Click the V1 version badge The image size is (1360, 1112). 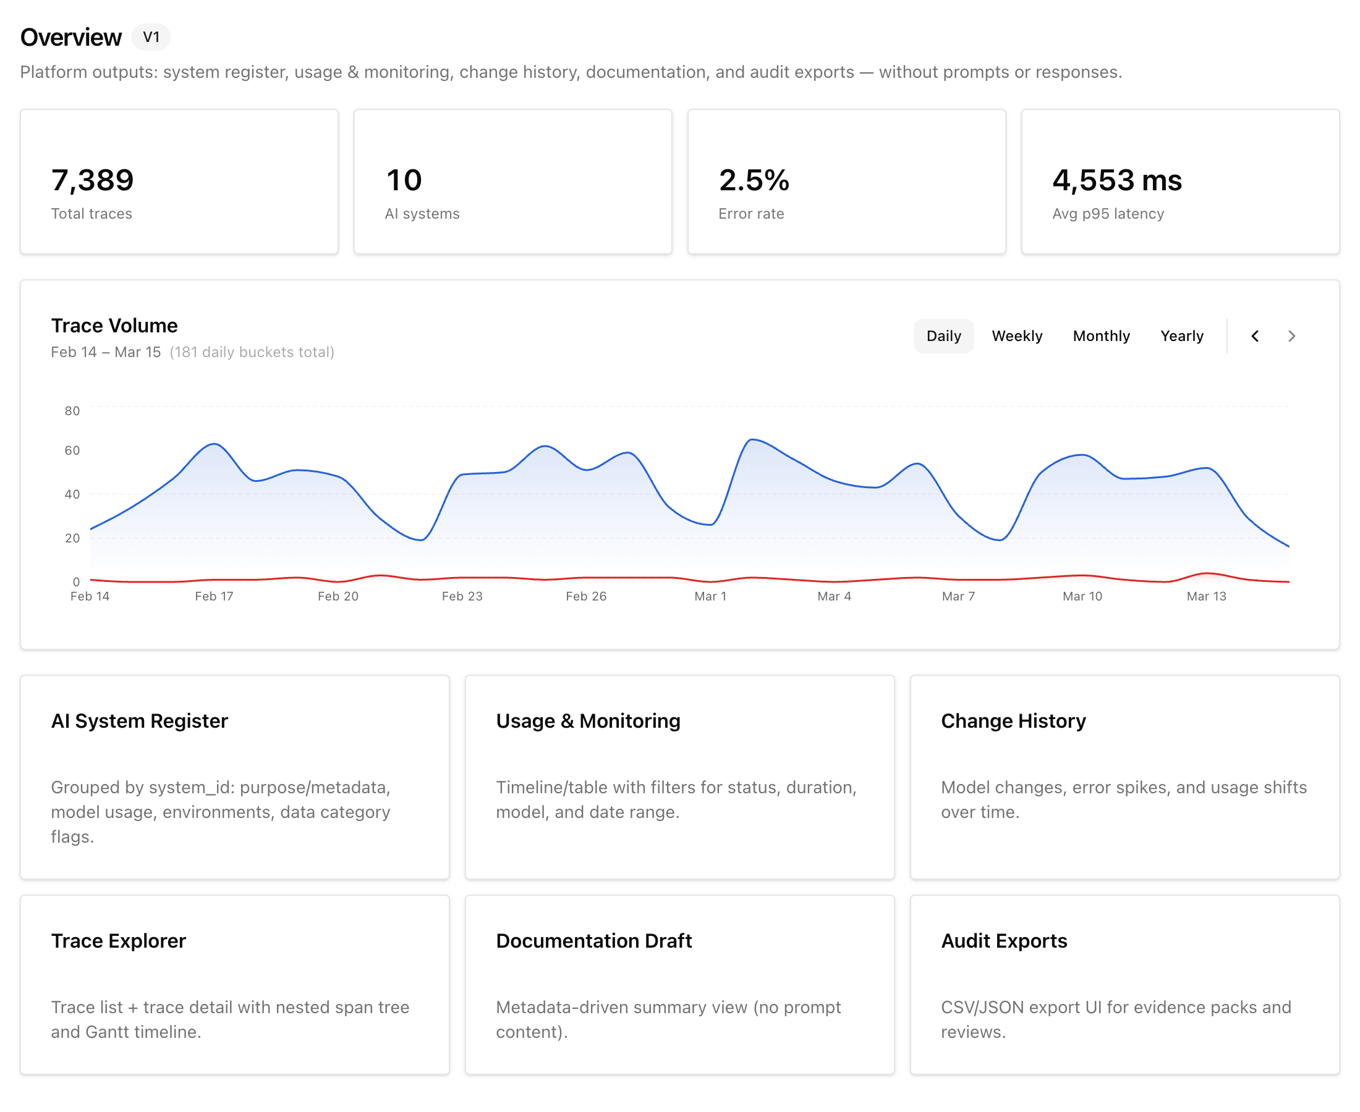[151, 37]
